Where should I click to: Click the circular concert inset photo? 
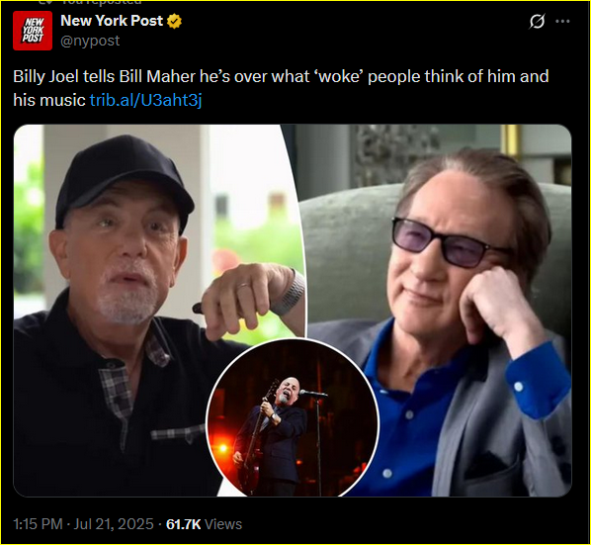tap(293, 418)
